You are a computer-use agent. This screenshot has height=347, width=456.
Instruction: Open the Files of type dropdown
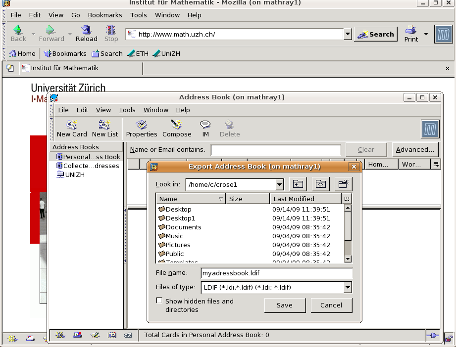[348, 287]
